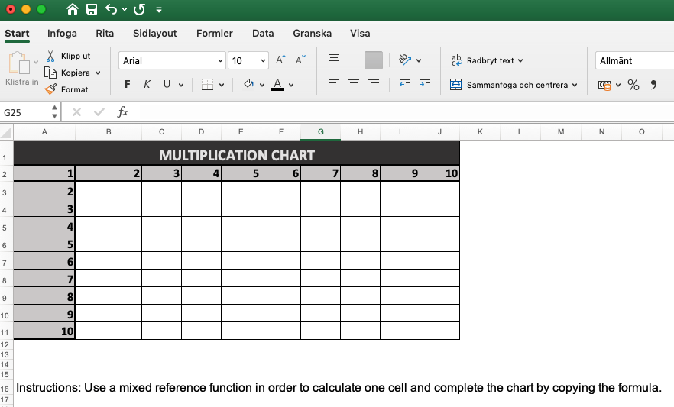Increase indent

(425, 85)
